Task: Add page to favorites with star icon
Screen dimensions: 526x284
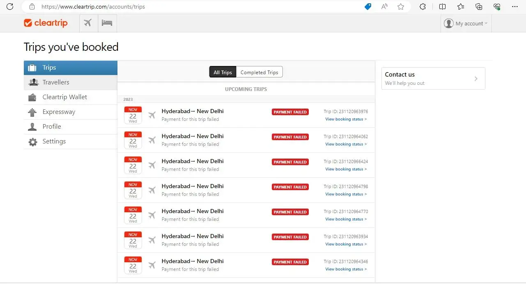Action: pos(401,7)
